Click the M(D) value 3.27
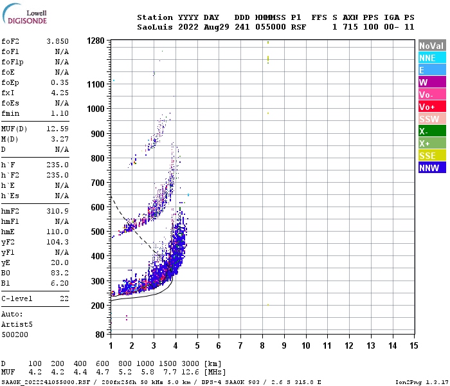 (60, 140)
